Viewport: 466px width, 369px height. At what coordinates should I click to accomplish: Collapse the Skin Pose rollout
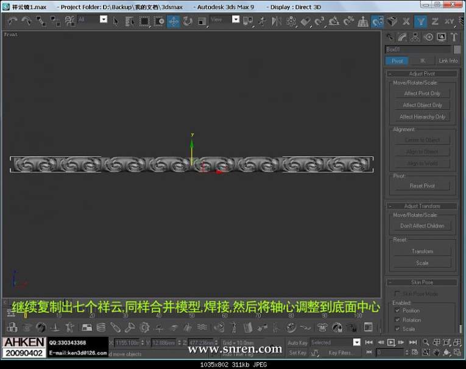(422, 282)
